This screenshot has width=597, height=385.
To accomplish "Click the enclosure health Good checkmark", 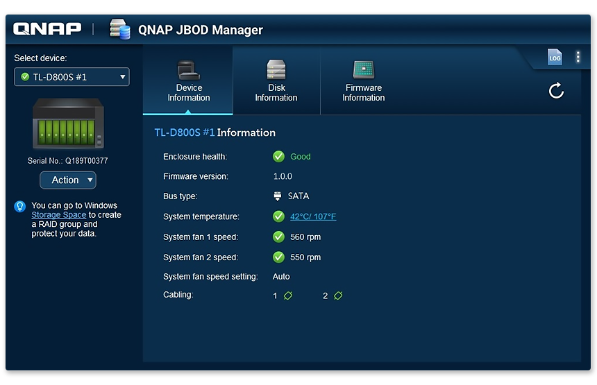I will [278, 157].
